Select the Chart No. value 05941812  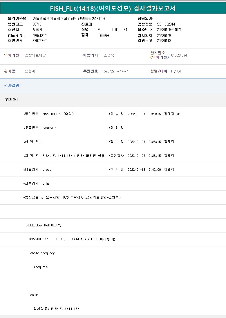pos(39,36)
